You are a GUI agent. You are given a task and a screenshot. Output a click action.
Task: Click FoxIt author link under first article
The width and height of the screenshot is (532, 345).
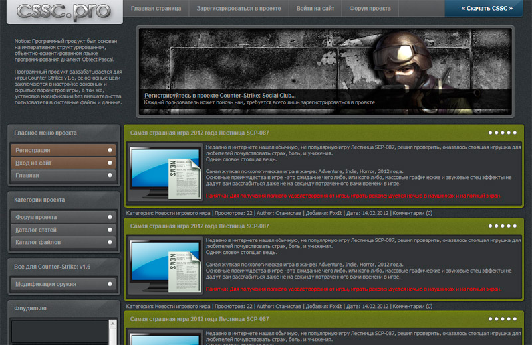tap(336, 213)
